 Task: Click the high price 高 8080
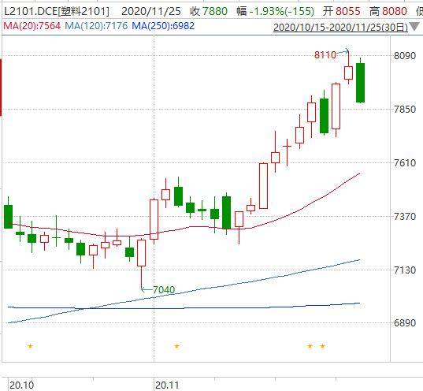(388, 11)
